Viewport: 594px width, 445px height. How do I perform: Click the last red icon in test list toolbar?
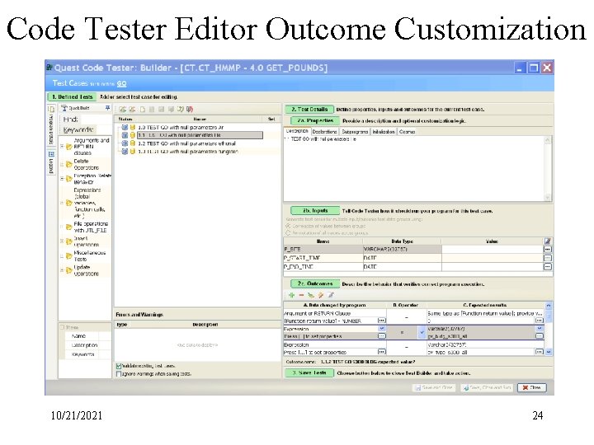(190, 110)
